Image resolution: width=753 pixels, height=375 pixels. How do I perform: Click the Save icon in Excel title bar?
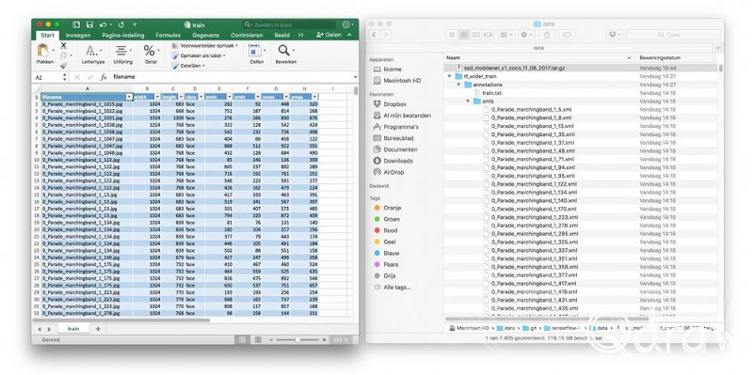pos(89,24)
